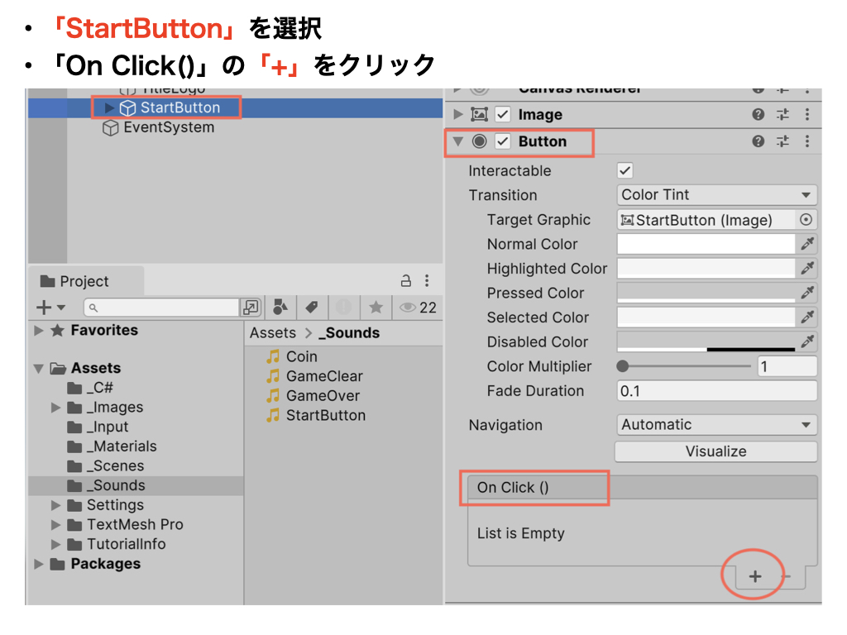This screenshot has height=635, width=847.
Task: Click the Search by Label tag icon
Action: (312, 308)
